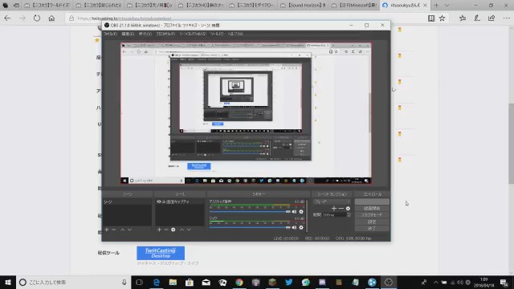Add a new source with plus icon

pos(159,230)
